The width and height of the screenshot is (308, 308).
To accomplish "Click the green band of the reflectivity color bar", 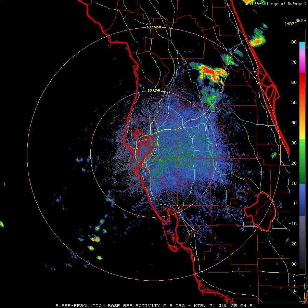I will point(302,162).
